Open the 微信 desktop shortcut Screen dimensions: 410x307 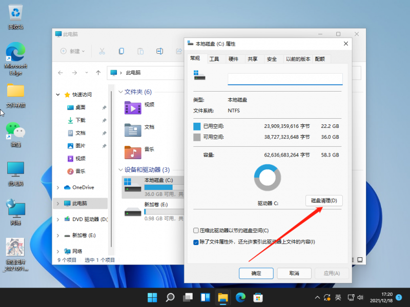click(16, 134)
